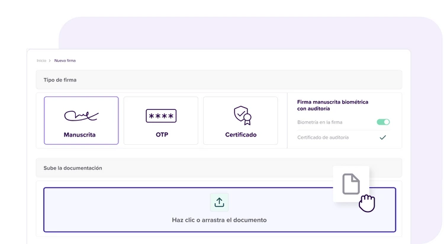Click the shield with ribbon certificate icon

(243, 115)
